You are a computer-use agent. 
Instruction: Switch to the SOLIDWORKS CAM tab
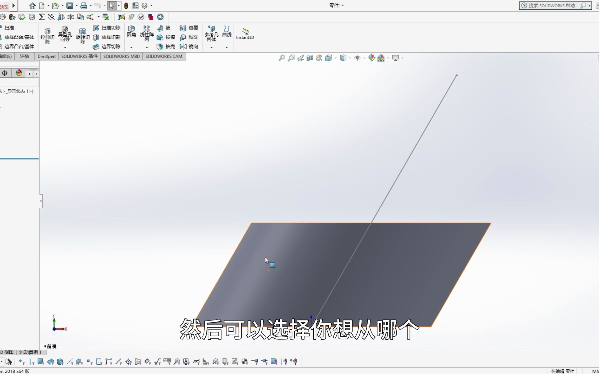(164, 56)
